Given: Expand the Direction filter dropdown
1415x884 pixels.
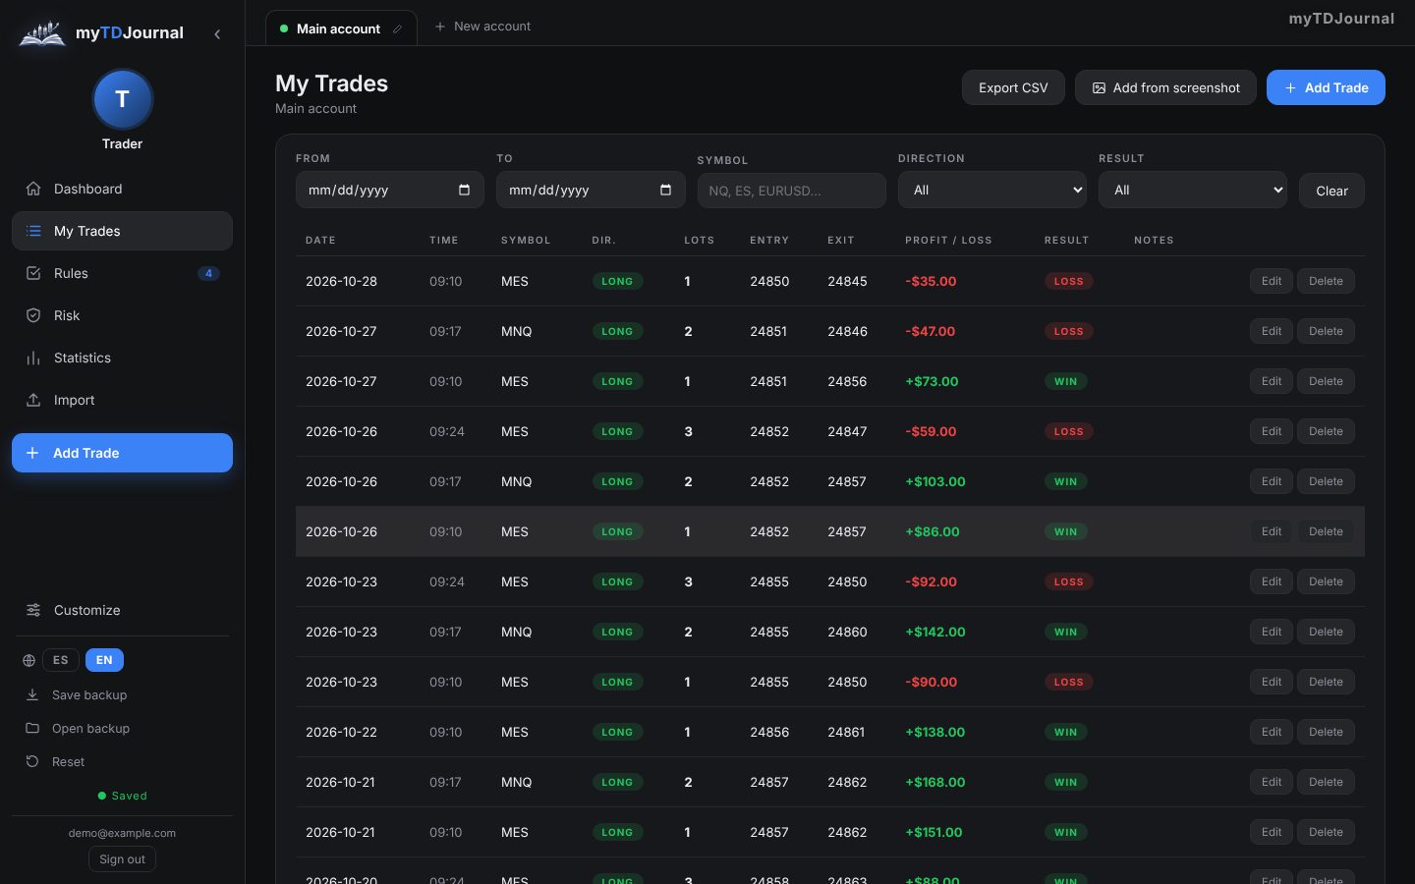Looking at the screenshot, I should pyautogui.click(x=992, y=190).
